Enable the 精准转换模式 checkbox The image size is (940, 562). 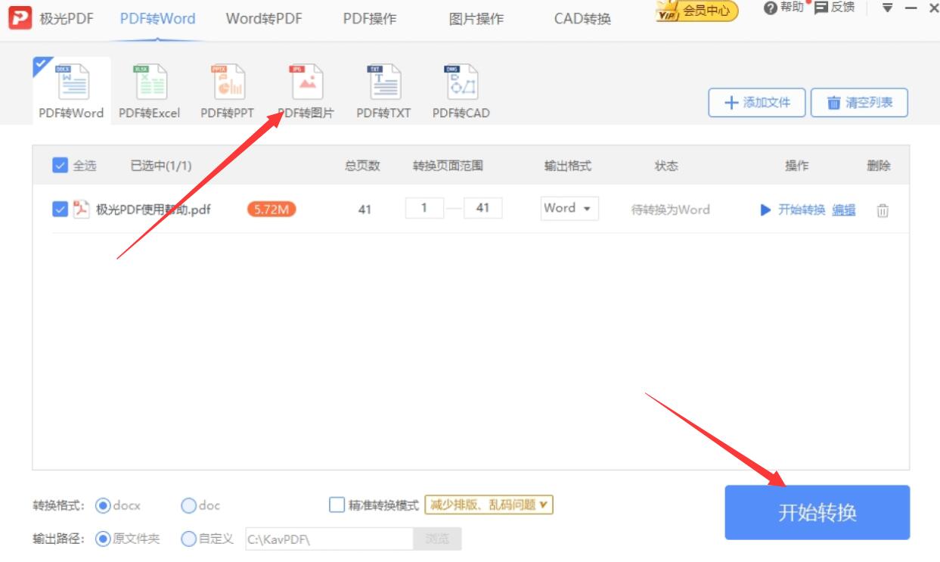[337, 505]
